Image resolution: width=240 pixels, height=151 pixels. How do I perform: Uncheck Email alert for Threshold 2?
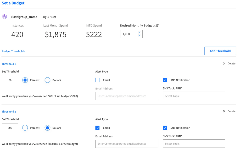[x=97, y=128]
